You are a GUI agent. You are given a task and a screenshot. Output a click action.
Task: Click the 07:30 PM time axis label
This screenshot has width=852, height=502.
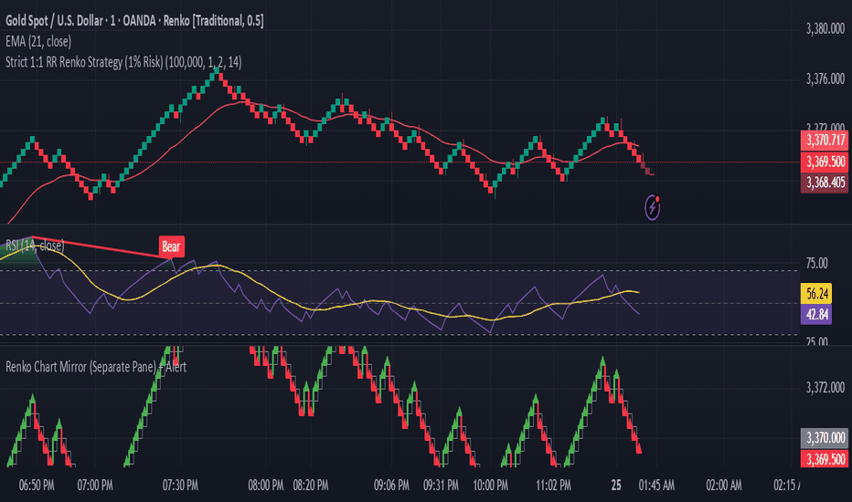click(180, 486)
